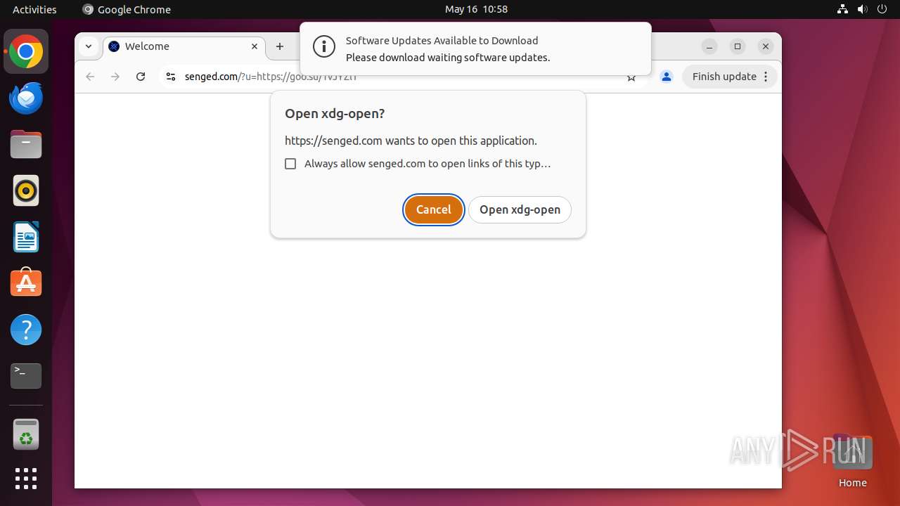This screenshot has width=900, height=506.
Task: Open the Home folder desktop icon
Action: (852, 460)
